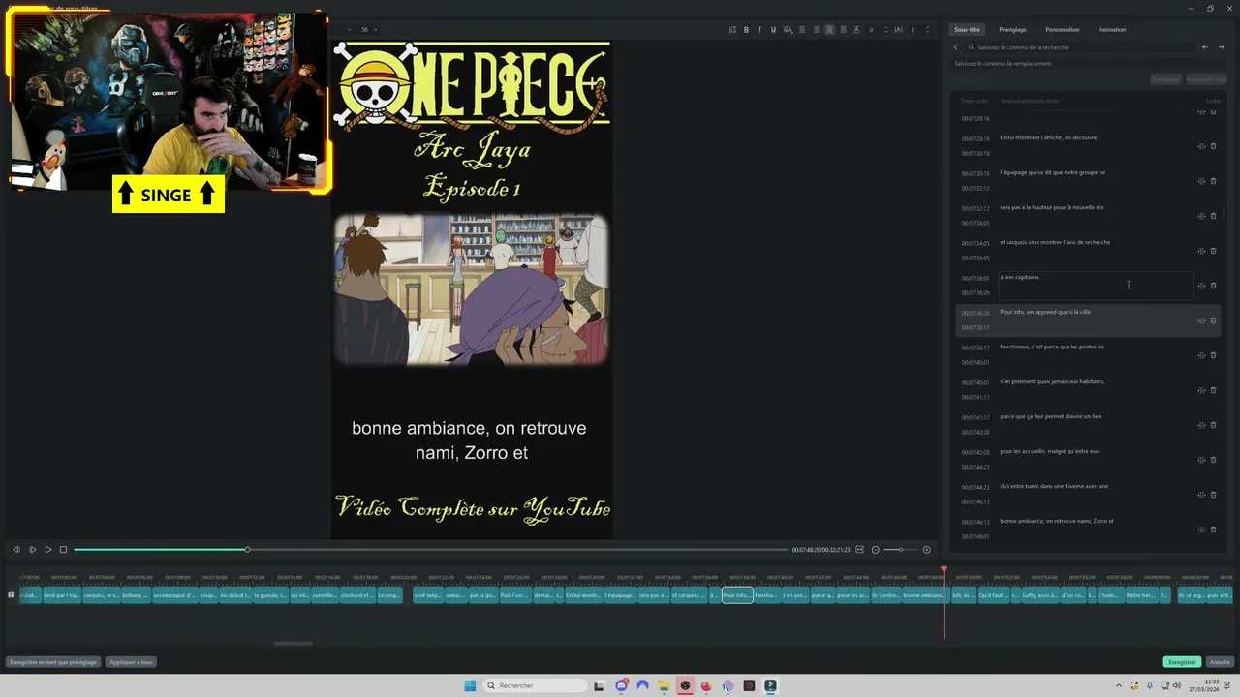
Task: Delete the subtitle 'ils s'entre tuent'
Action: (x=1214, y=495)
